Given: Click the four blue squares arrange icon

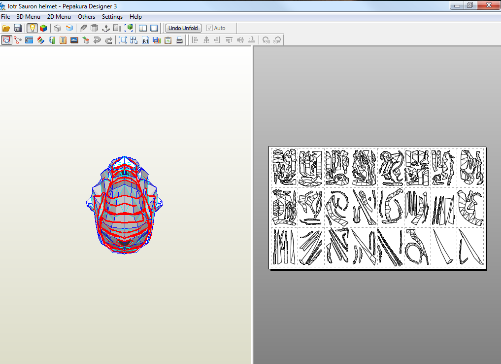Looking at the screenshot, I should click(134, 40).
